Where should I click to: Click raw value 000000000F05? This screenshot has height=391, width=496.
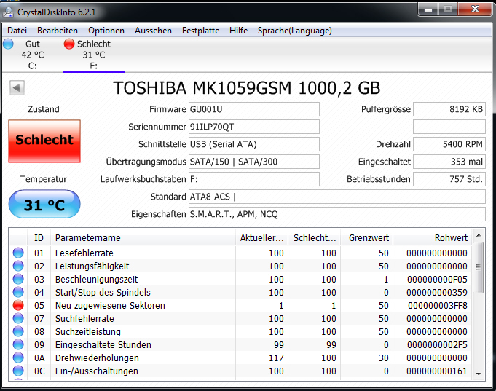(x=437, y=280)
